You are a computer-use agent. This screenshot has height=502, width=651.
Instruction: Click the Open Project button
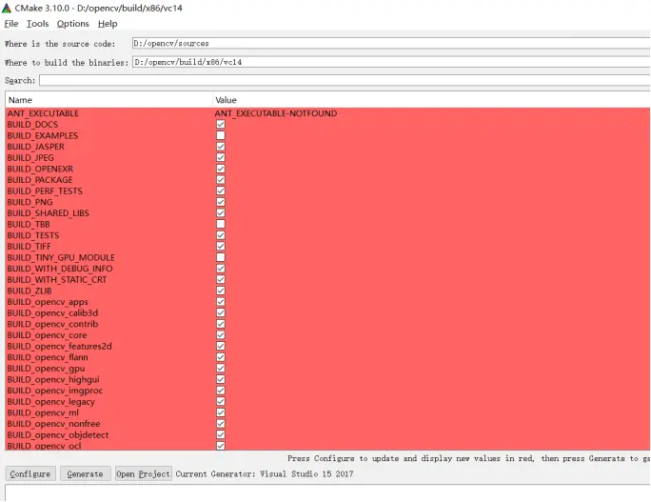pos(143,473)
